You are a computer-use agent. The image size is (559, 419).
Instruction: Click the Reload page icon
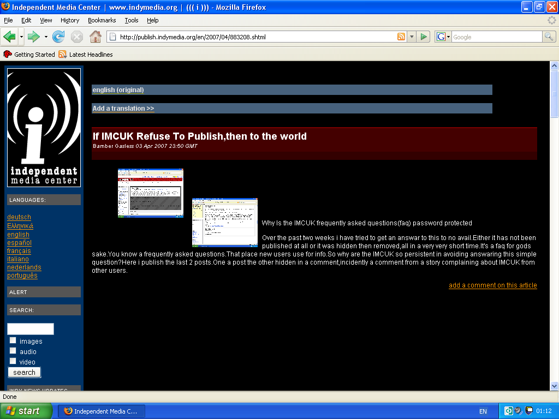58,37
